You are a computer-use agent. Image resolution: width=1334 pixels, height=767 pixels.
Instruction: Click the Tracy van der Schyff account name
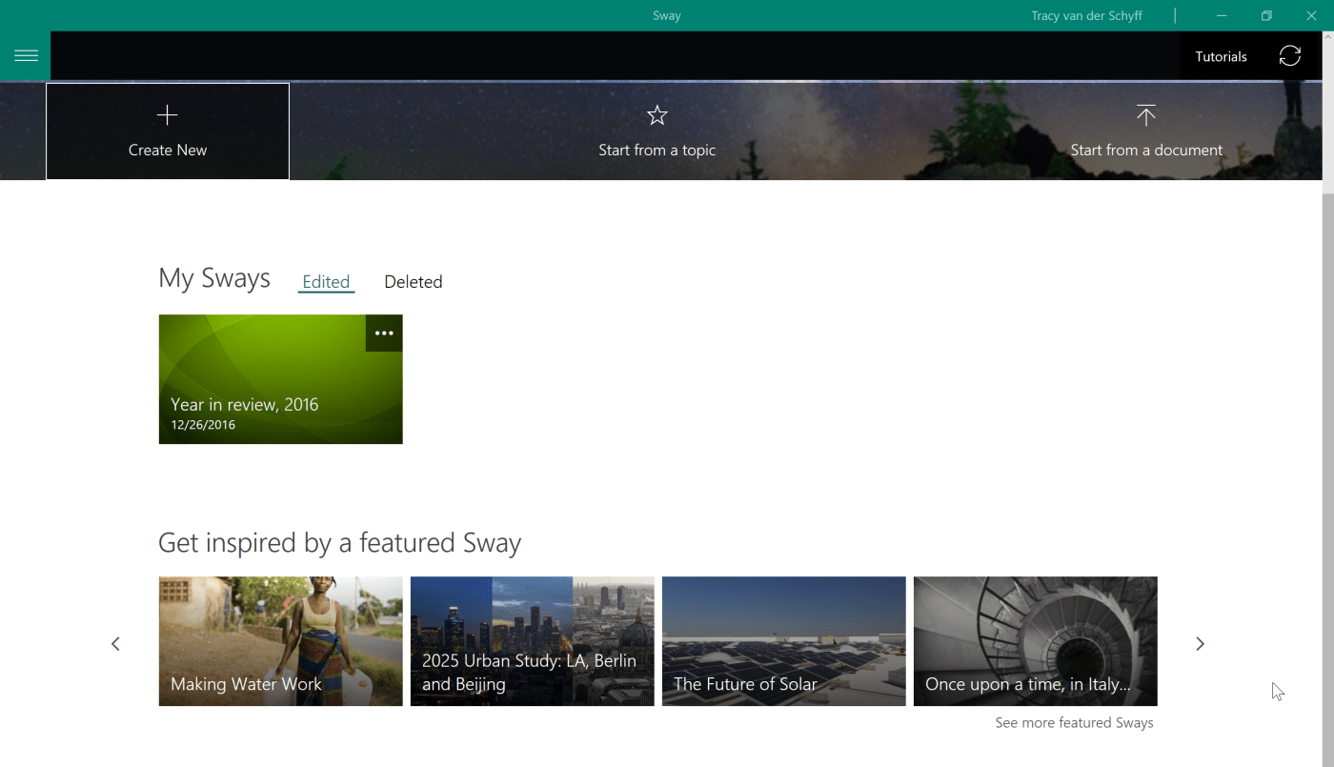[1086, 16]
